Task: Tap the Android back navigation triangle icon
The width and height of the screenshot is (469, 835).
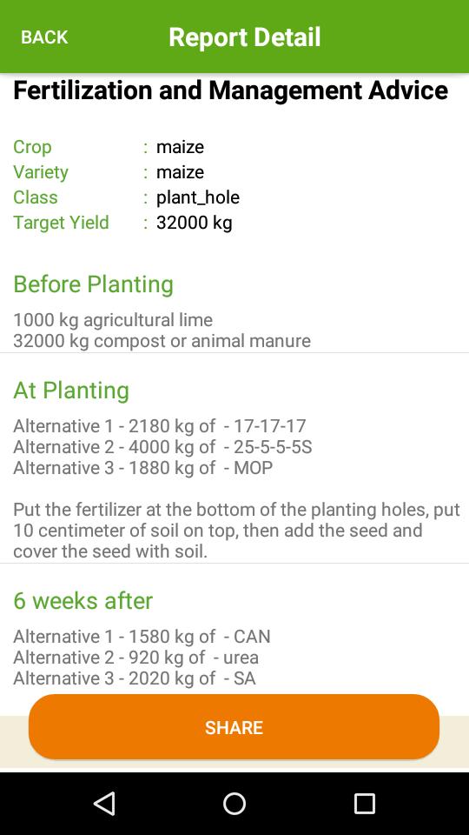Action: click(104, 803)
